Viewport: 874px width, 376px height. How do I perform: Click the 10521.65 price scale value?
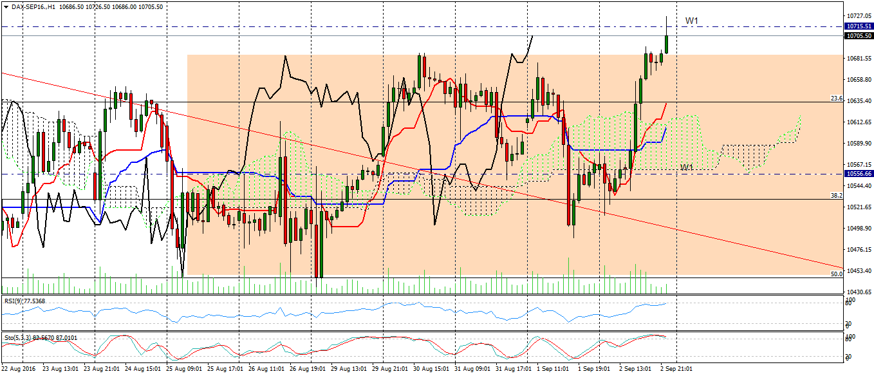point(859,207)
